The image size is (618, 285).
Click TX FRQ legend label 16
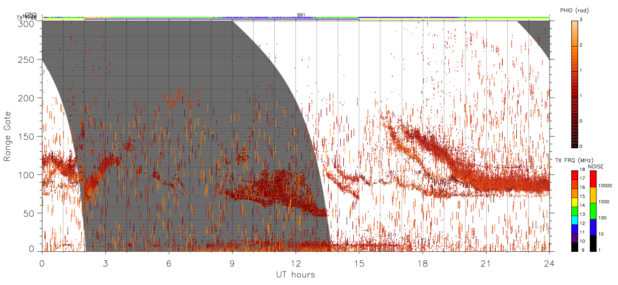pyautogui.click(x=583, y=187)
